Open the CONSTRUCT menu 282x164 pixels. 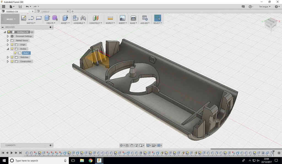[x=95, y=23]
